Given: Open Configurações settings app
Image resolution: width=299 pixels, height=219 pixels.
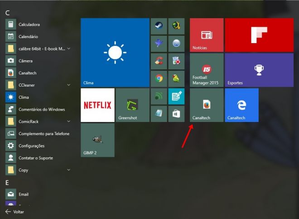Looking at the screenshot, I should click(38, 146).
